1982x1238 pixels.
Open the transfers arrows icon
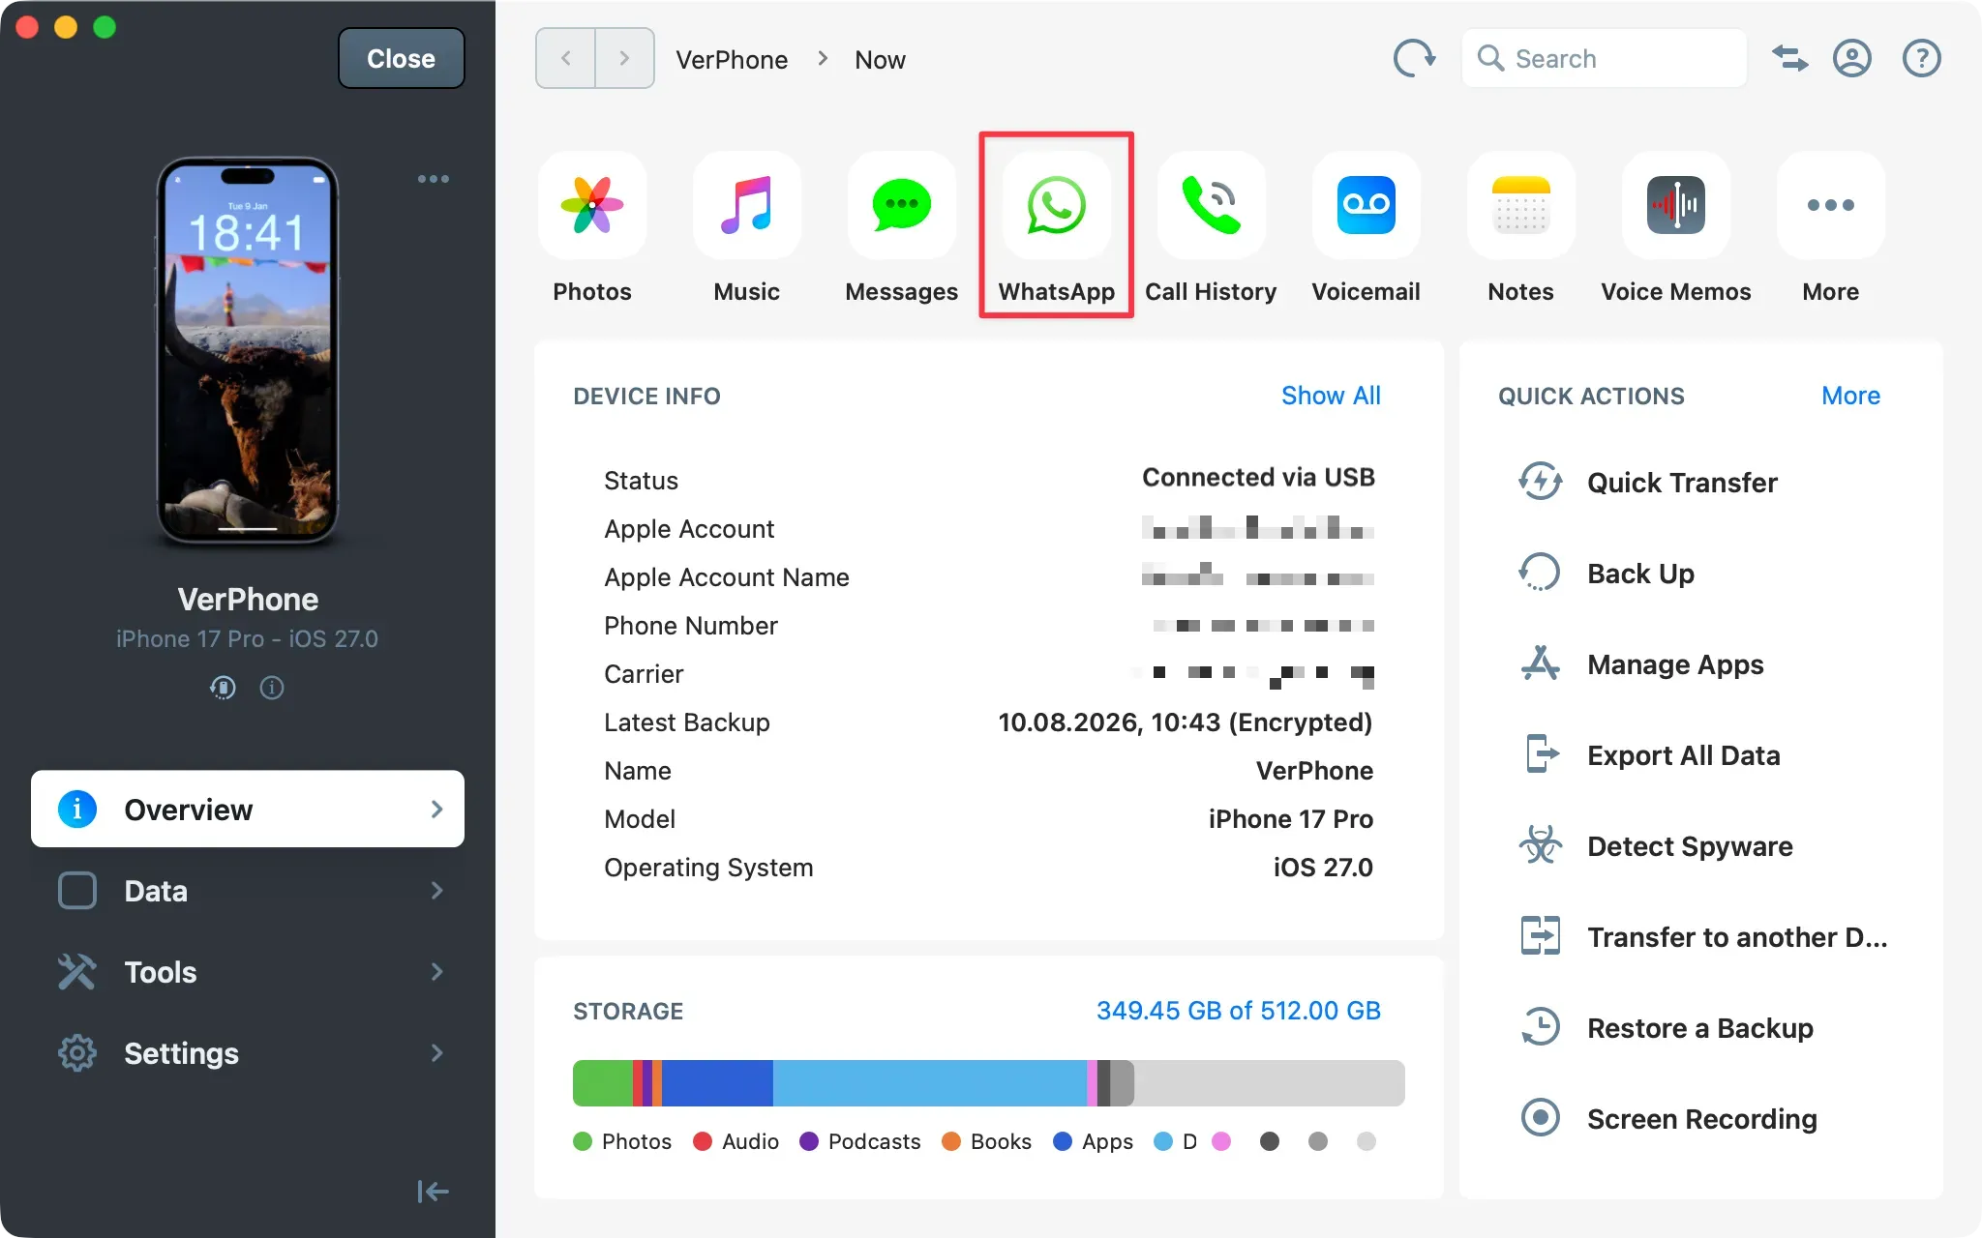coord(1789,59)
